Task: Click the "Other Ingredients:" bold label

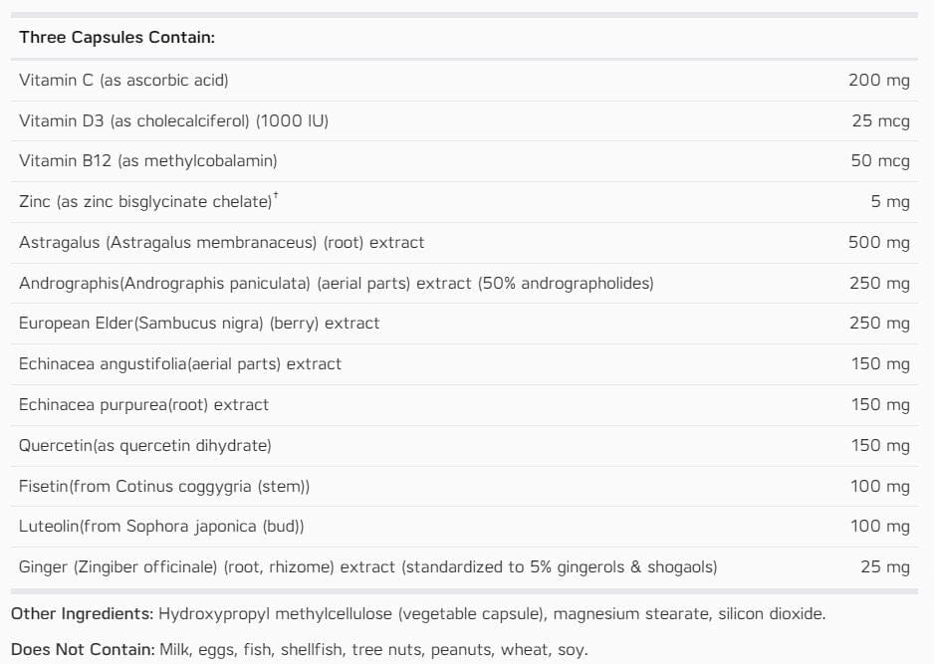Action: pos(82,613)
